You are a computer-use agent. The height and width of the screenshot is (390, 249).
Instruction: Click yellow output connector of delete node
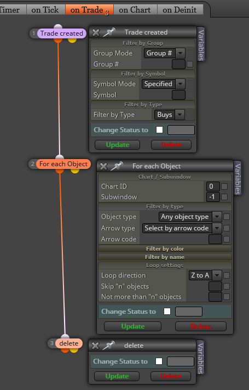click(x=74, y=350)
